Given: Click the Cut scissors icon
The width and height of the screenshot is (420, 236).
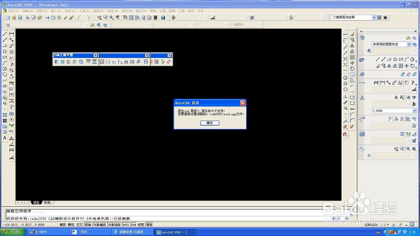Looking at the screenshot, I should (47, 18).
